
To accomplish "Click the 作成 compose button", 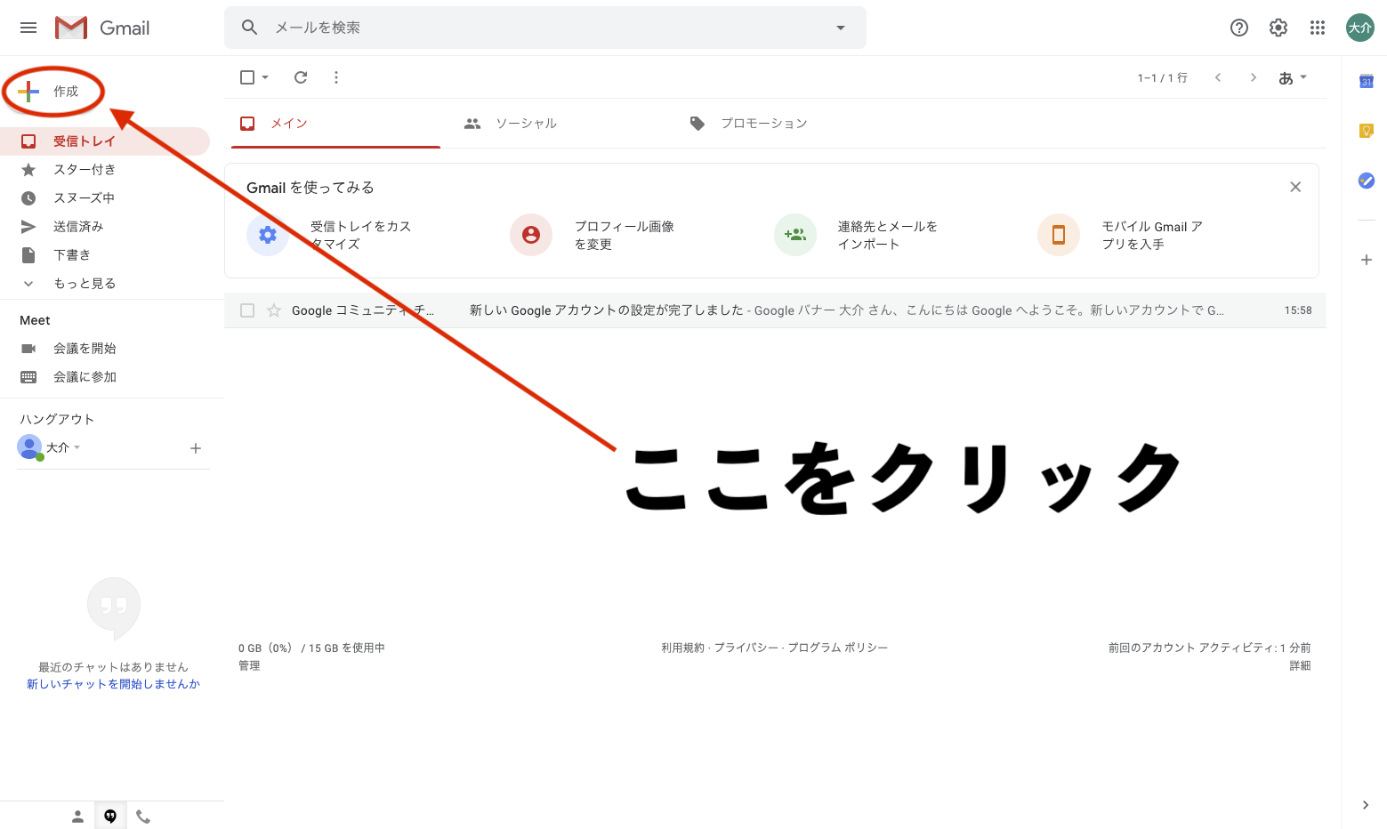I will (x=52, y=90).
